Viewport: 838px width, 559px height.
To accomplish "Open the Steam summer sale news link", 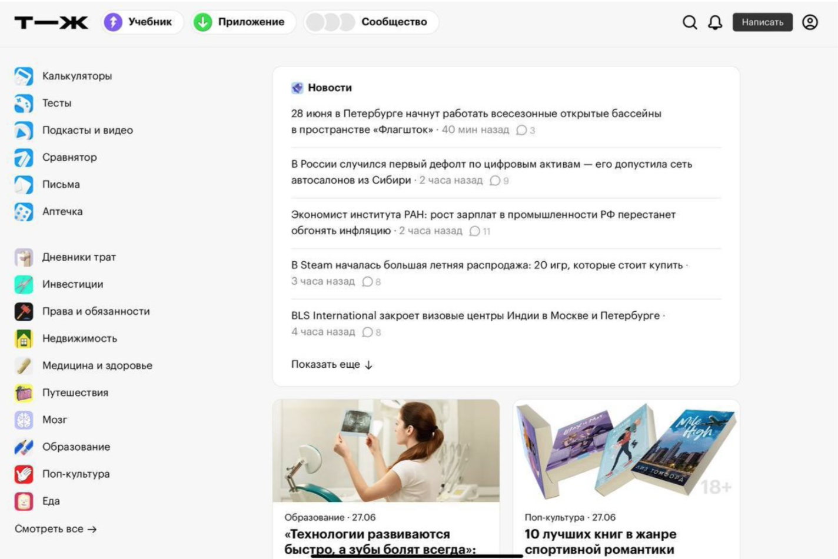I will (487, 265).
